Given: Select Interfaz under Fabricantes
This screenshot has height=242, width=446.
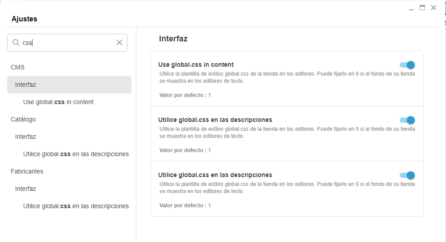Looking at the screenshot, I should coord(25,189).
